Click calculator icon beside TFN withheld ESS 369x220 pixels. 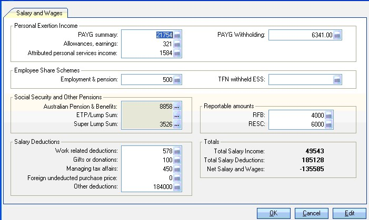337,80
